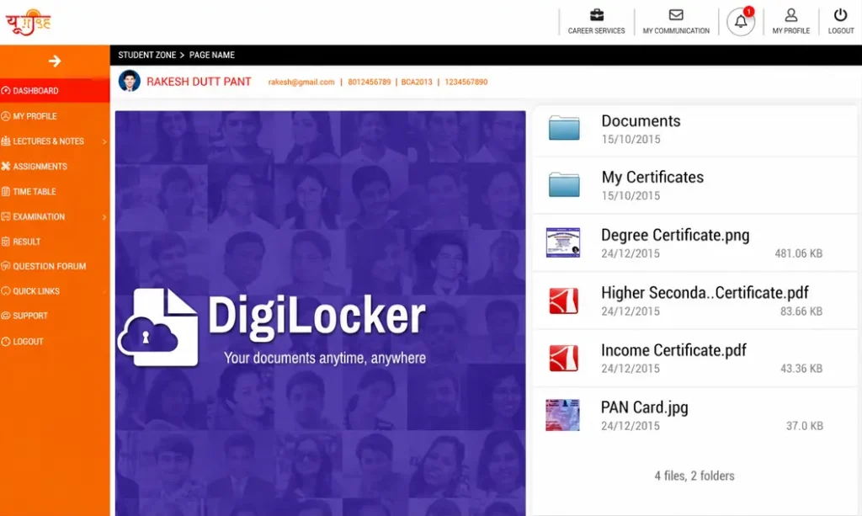This screenshot has height=516, width=862.
Task: Click the Assignments icon in sidebar
Action: (x=6, y=166)
